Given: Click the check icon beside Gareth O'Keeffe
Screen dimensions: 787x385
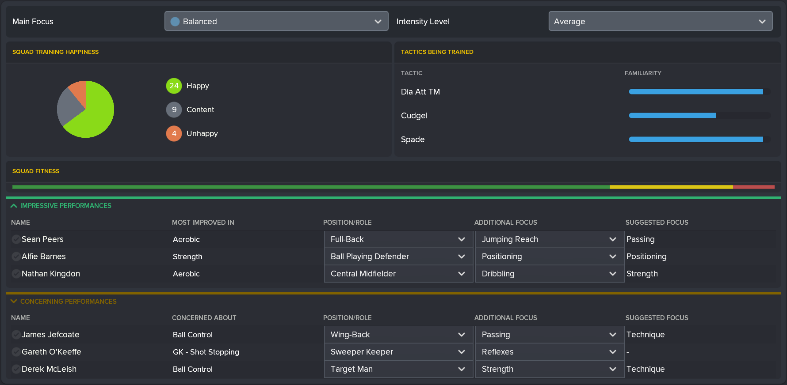Looking at the screenshot, I should [16, 352].
